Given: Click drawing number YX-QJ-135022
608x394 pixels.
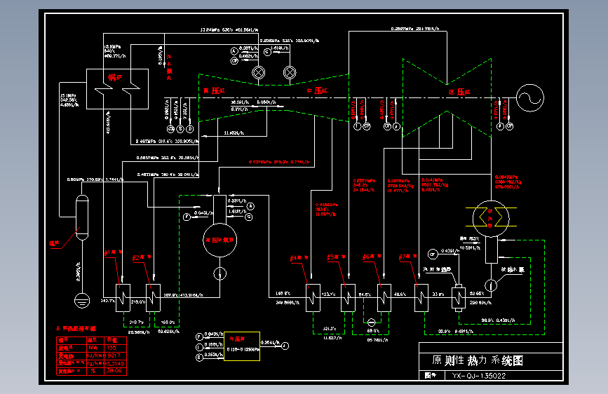Looking at the screenshot, I should (x=479, y=376).
